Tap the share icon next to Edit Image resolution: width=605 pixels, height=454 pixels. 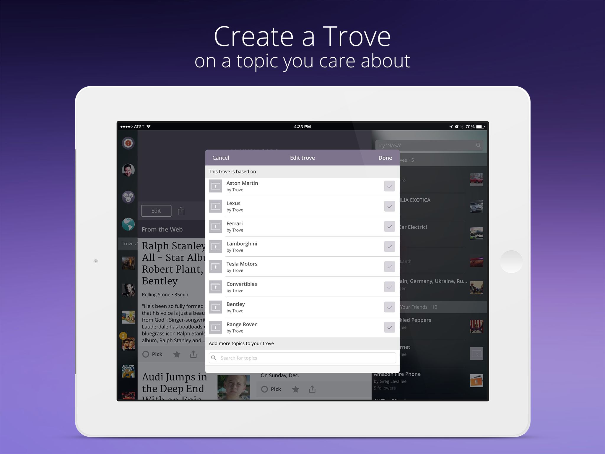(x=181, y=211)
